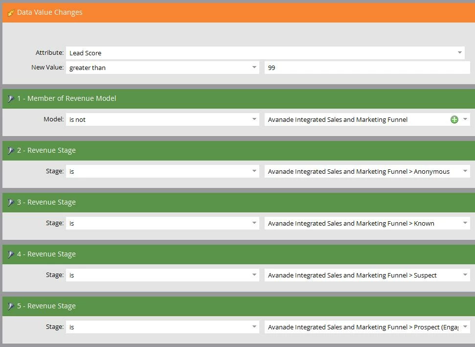Click the Data Value Changes trigger pencil icon
The width and height of the screenshot is (475, 347).
11,13
